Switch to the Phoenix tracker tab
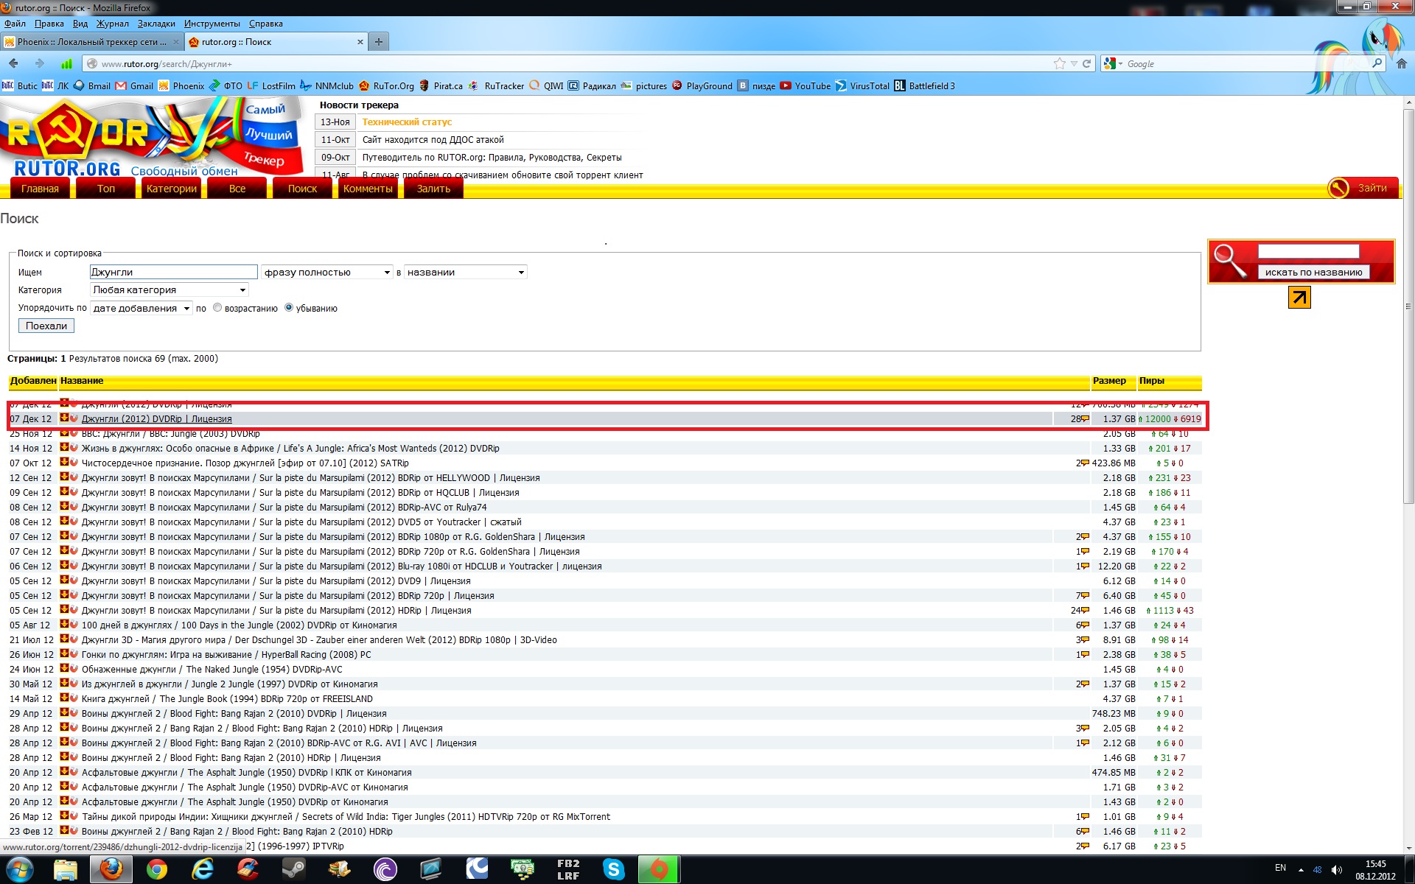Viewport: 1415px width, 884px height. click(91, 42)
